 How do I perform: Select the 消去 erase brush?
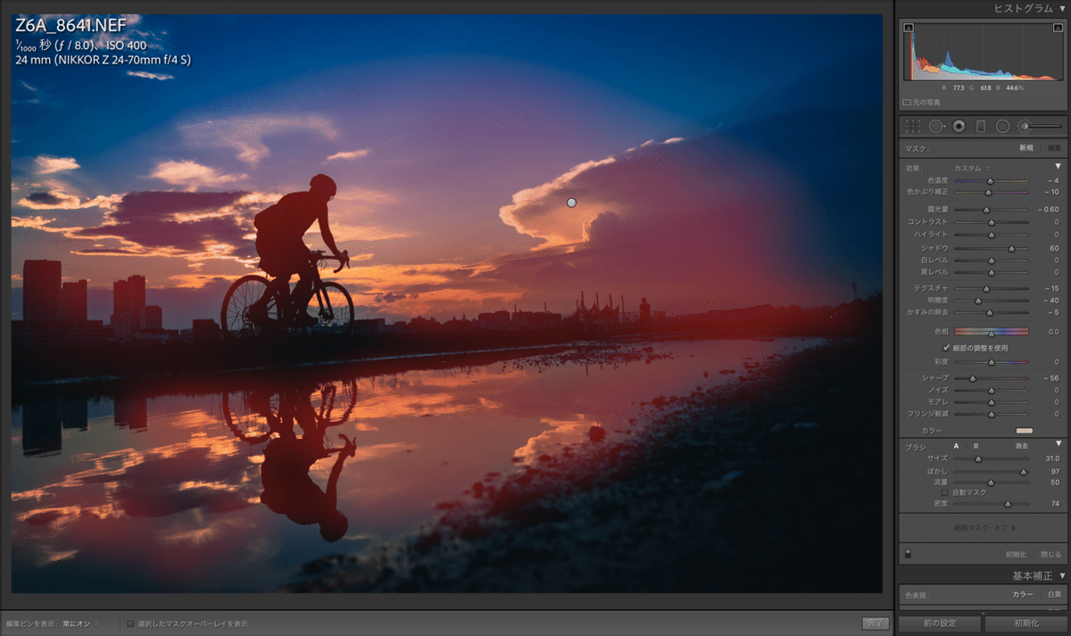[1022, 445]
